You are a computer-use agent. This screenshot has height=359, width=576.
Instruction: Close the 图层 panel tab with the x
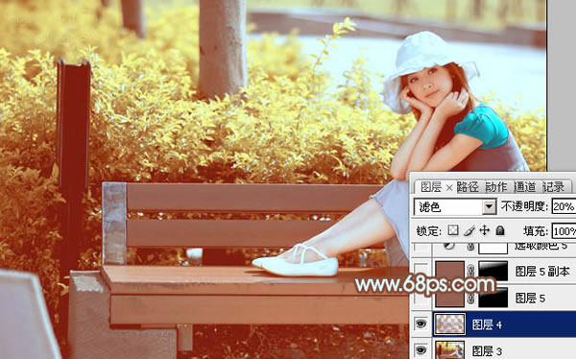point(449,188)
